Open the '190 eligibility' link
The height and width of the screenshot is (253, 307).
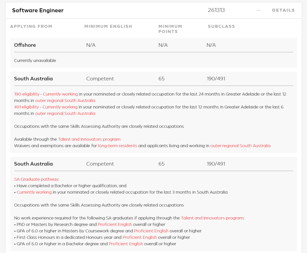pyautogui.click(x=26, y=94)
